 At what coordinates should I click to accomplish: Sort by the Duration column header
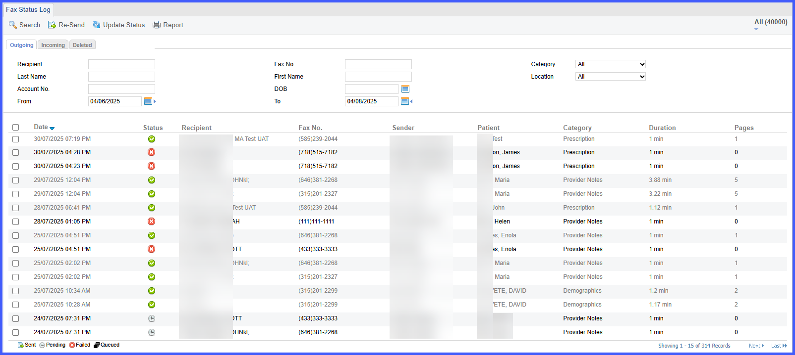[x=662, y=128]
